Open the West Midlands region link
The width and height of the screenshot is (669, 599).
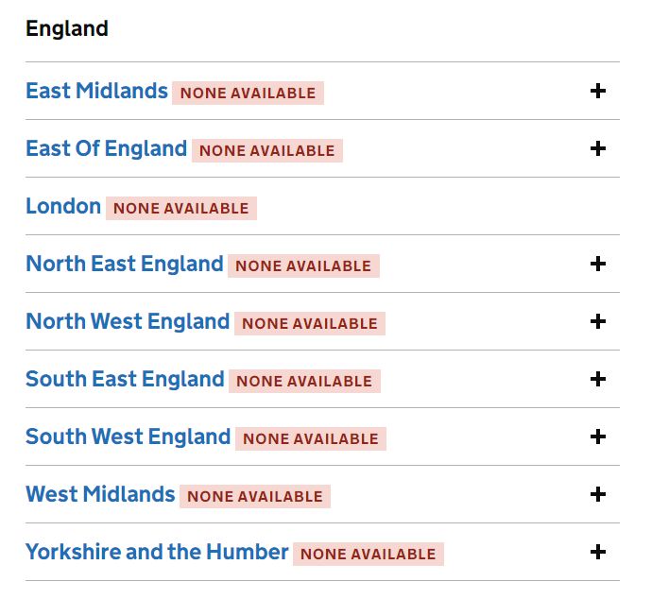tap(100, 495)
